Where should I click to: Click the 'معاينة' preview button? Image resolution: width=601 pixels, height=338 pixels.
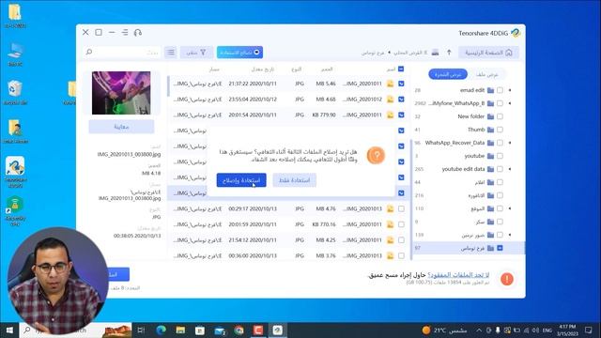[x=121, y=127]
